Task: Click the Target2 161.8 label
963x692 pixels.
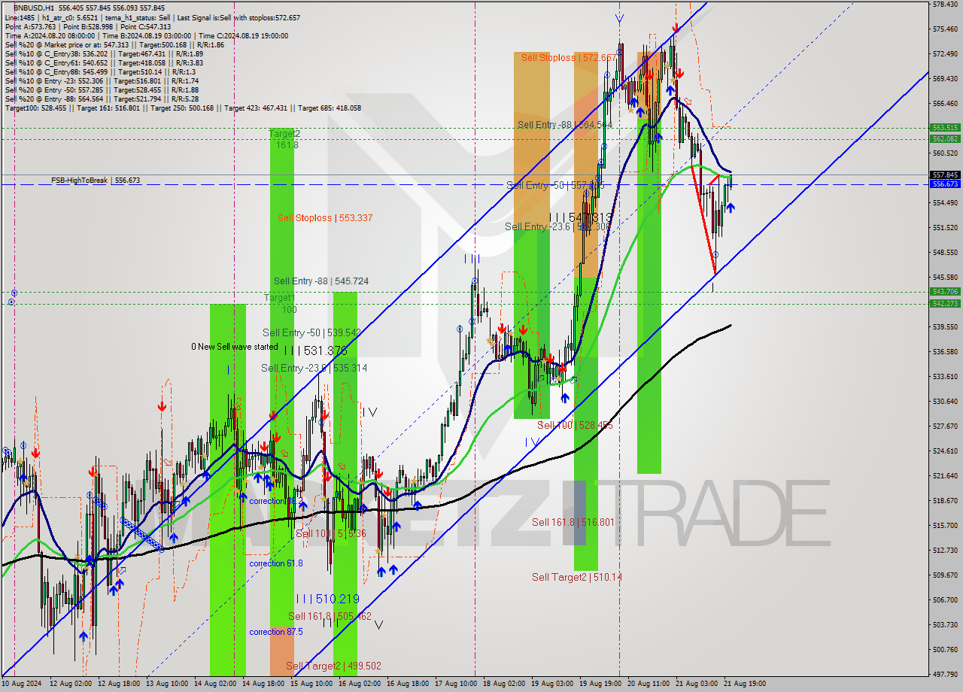Action: tap(287, 138)
